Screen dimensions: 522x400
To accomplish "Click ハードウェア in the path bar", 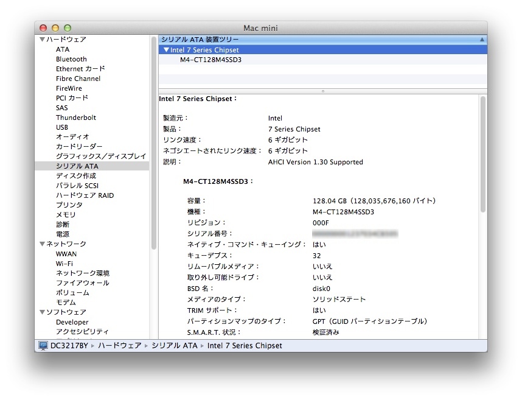I will click(x=119, y=346).
